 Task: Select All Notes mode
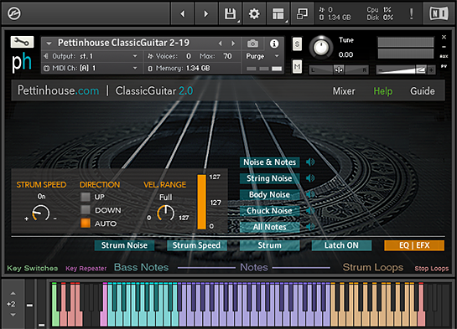(270, 227)
